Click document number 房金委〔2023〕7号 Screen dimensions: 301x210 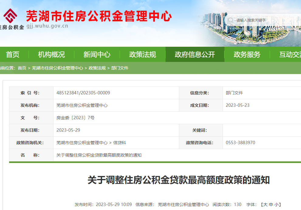75,118
